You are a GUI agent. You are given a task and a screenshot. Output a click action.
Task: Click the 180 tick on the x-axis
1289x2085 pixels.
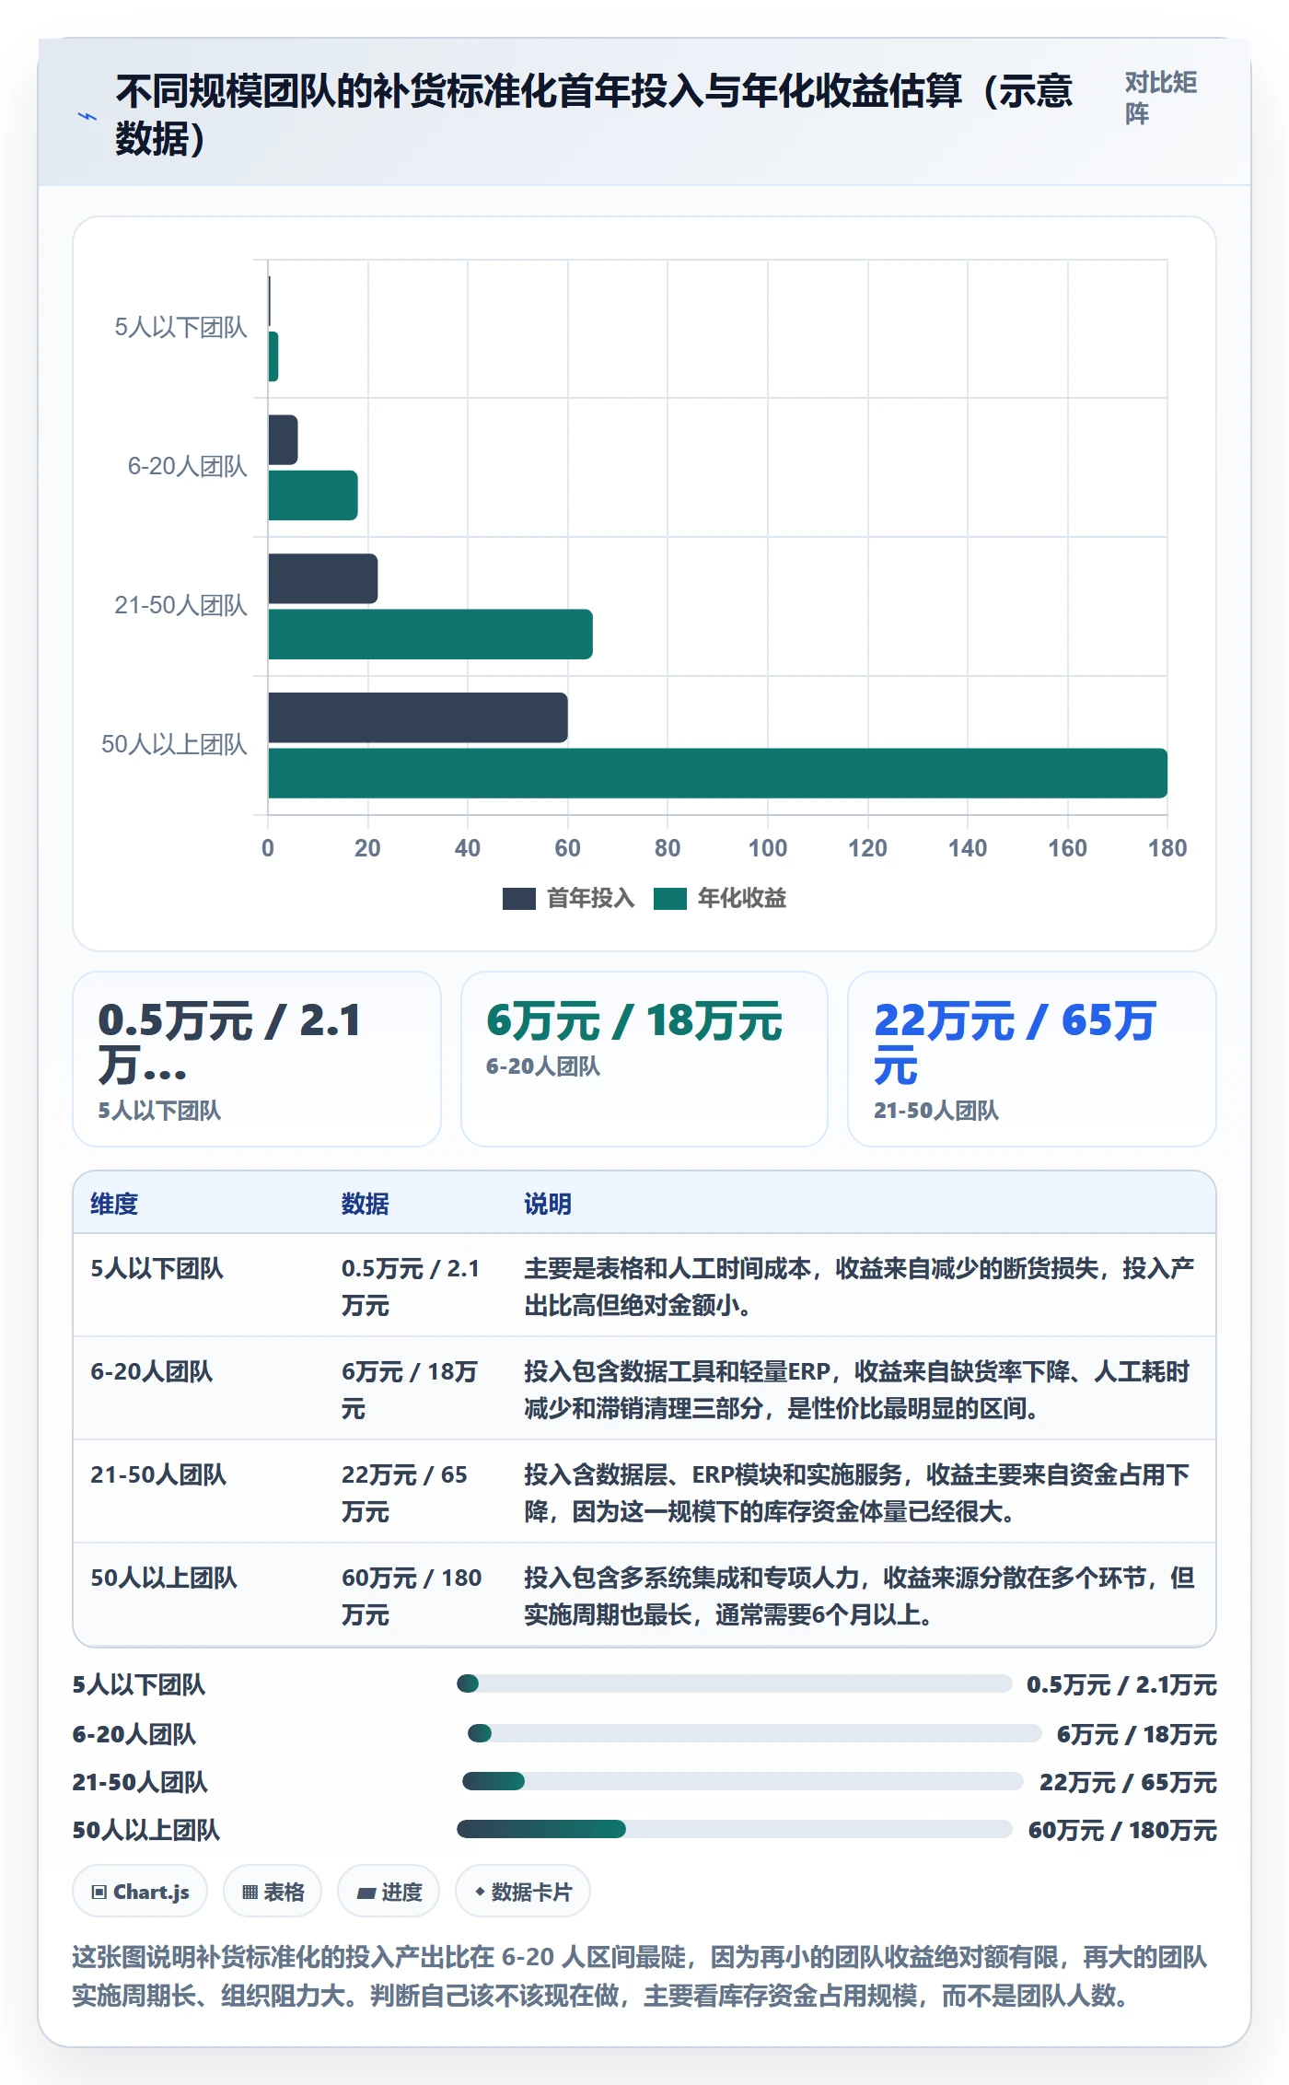point(1167,848)
